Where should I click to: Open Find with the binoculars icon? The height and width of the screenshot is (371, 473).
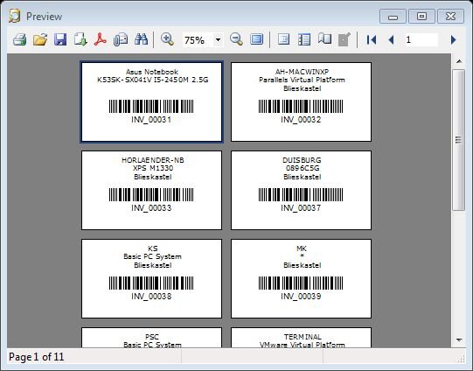[x=141, y=39]
